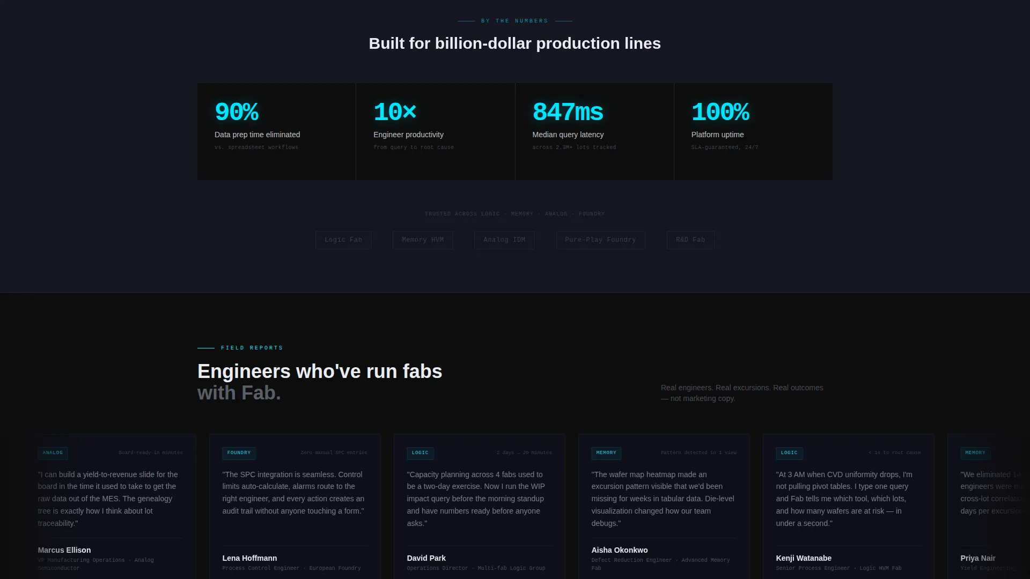Image resolution: width=1030 pixels, height=579 pixels.
Task: Click 'Process Control Engineer · European Foundry' title
Action: click(x=291, y=568)
